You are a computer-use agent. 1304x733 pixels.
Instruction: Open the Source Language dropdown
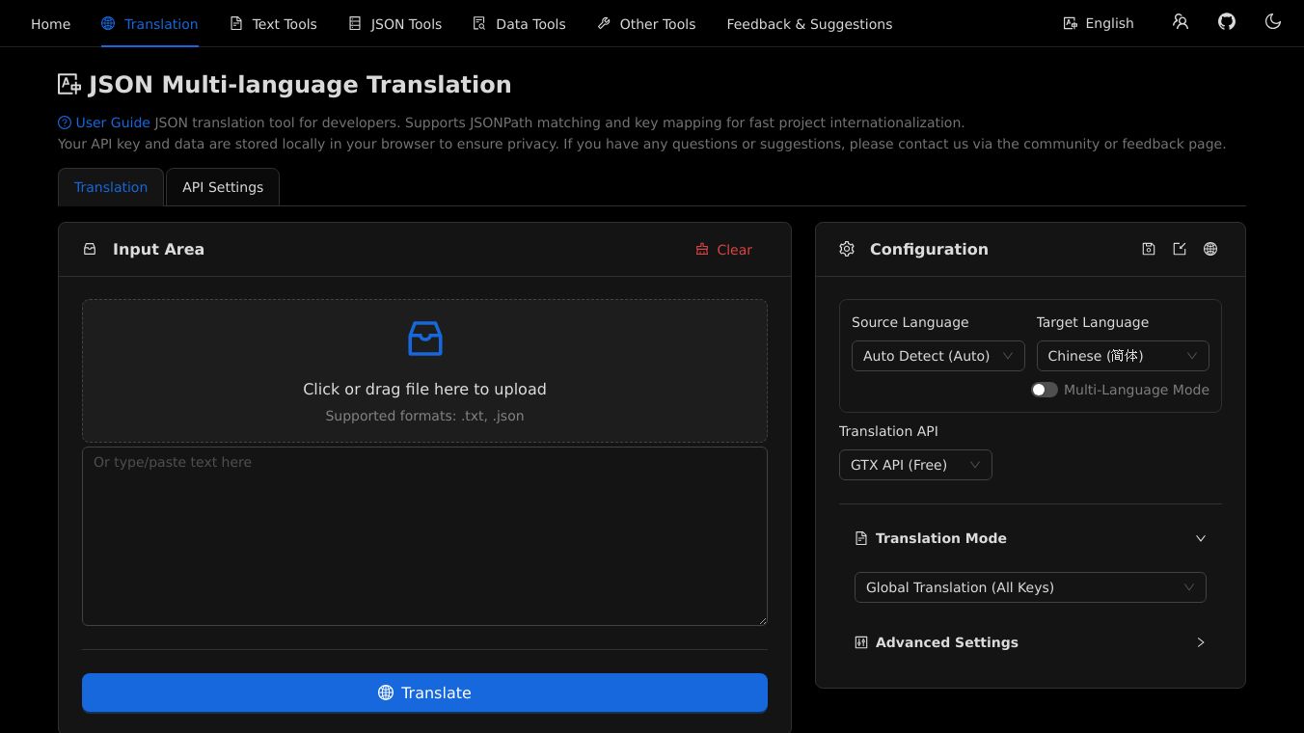937,356
